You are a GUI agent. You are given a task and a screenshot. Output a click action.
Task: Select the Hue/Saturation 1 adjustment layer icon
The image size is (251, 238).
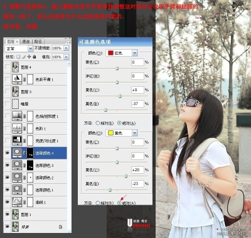[17, 116]
